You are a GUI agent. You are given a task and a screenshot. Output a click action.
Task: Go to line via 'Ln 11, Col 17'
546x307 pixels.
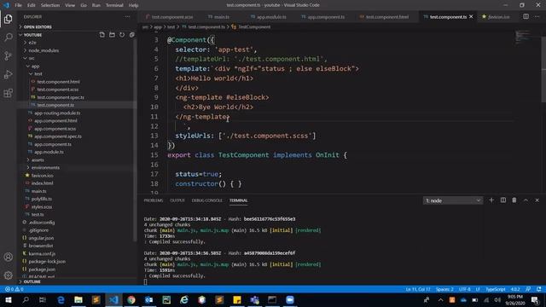pyautogui.click(x=418, y=289)
